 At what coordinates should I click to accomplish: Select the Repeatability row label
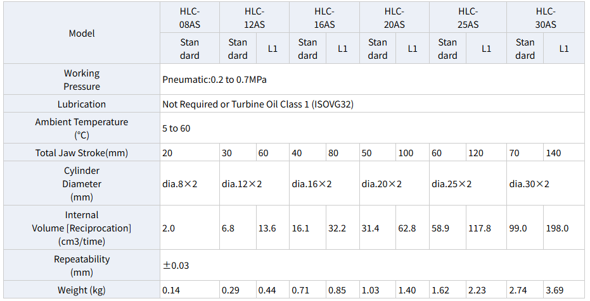pos(82,266)
